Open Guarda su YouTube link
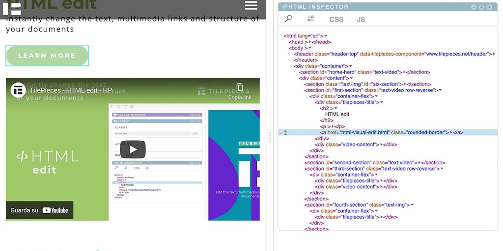Viewport: 503px width, 251px height. click(39, 210)
